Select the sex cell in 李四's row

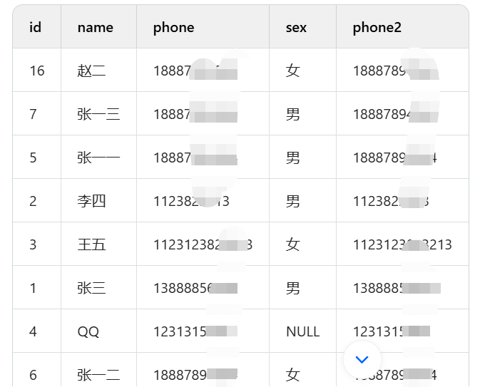click(293, 201)
